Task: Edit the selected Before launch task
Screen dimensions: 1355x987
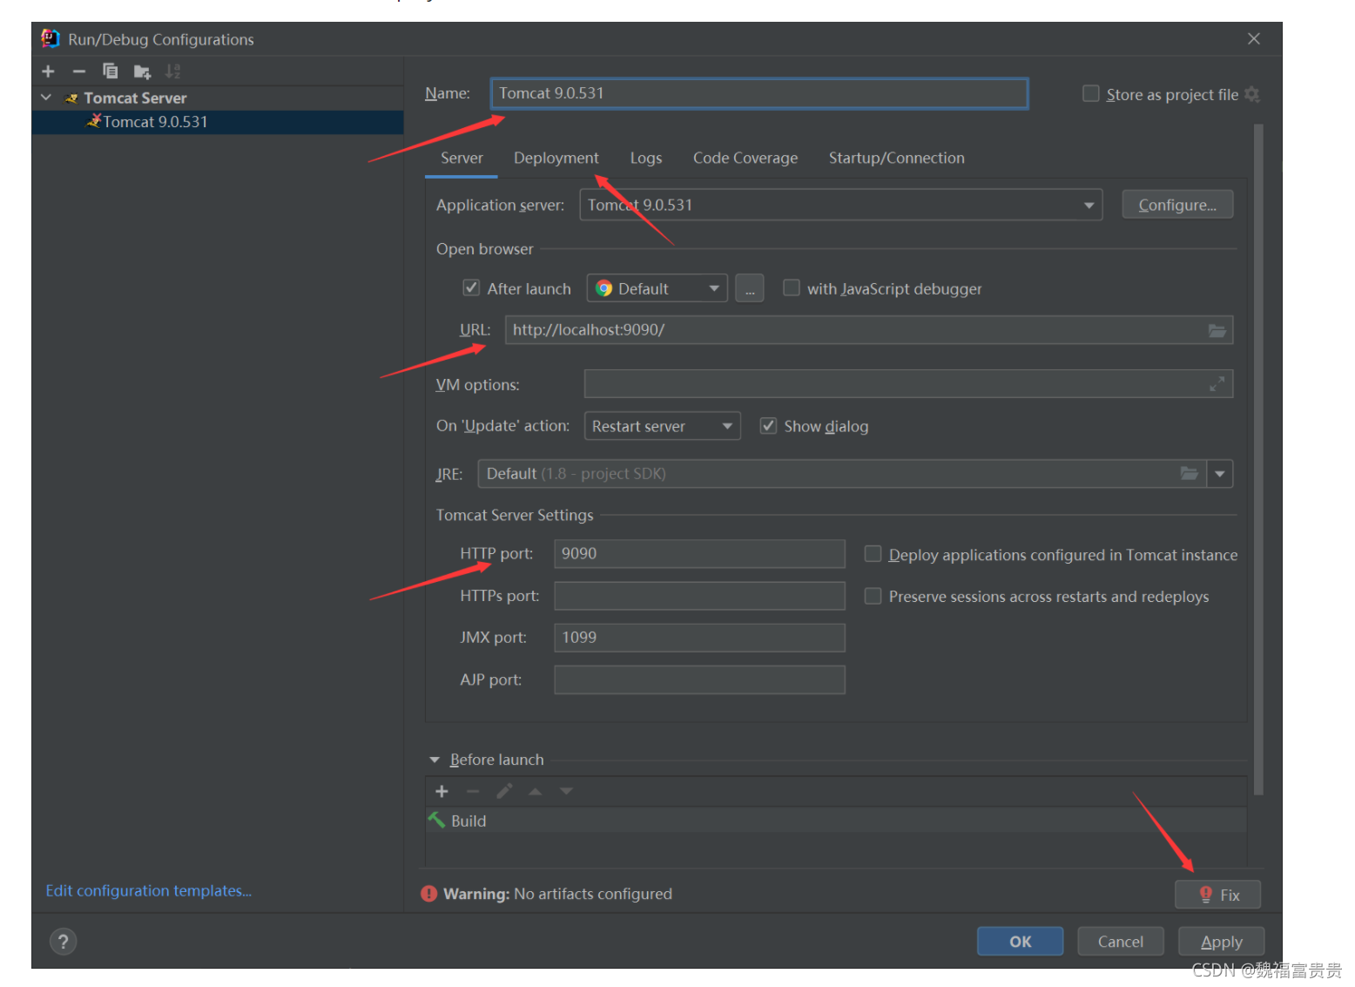Action: [504, 791]
